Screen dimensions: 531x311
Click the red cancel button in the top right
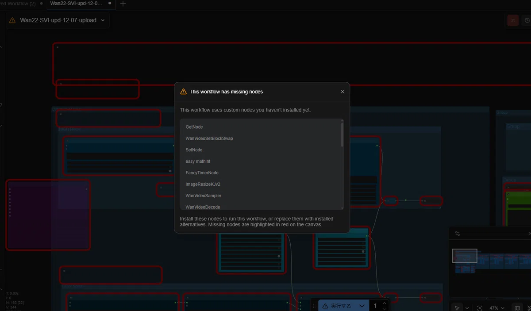513,20
